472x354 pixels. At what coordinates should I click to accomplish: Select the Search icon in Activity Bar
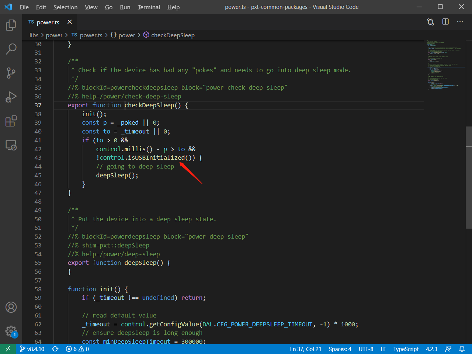[11, 48]
